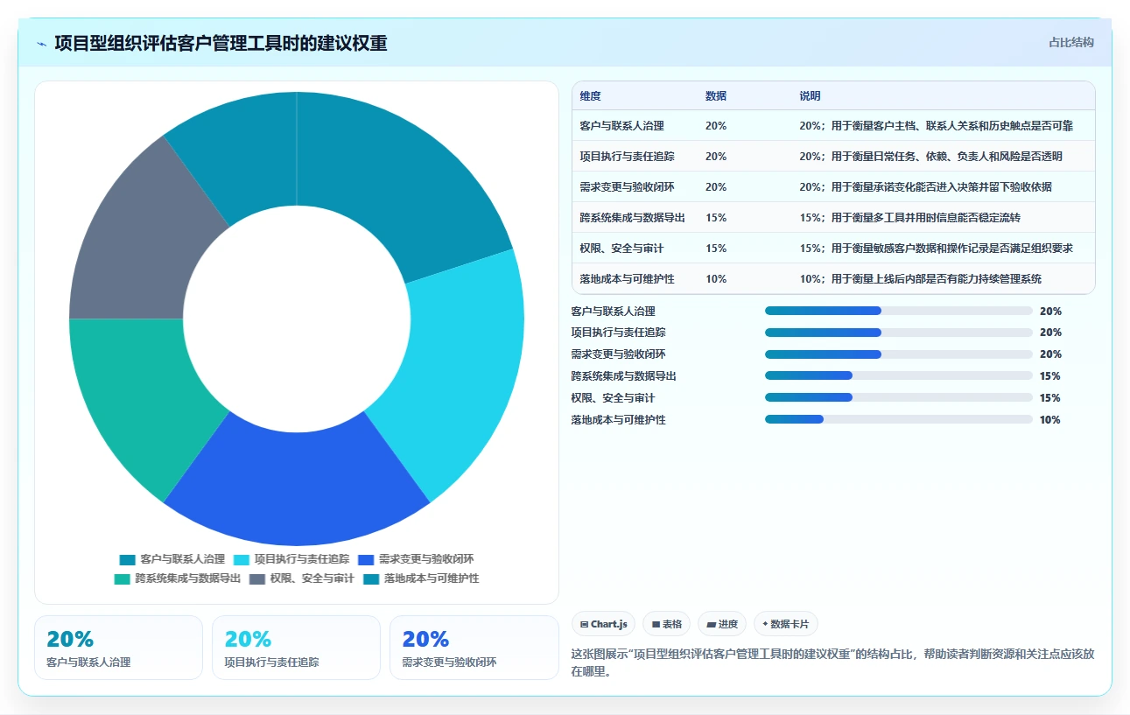Image resolution: width=1130 pixels, height=715 pixels.
Task: Click the 客户与联系人治理 progress bar
Action: click(x=899, y=311)
